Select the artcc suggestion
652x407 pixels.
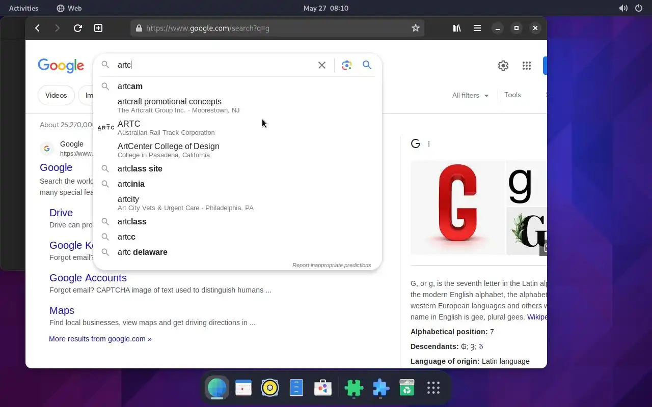pyautogui.click(x=237, y=237)
